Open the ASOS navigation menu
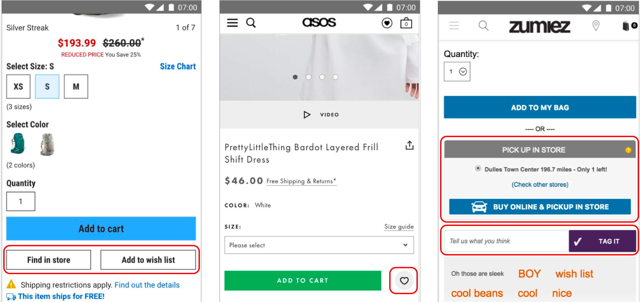640x302 pixels. pyautogui.click(x=232, y=23)
